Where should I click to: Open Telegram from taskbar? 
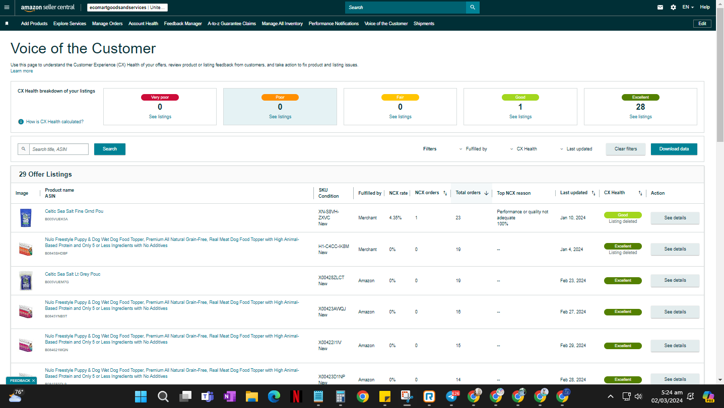tap(452, 396)
